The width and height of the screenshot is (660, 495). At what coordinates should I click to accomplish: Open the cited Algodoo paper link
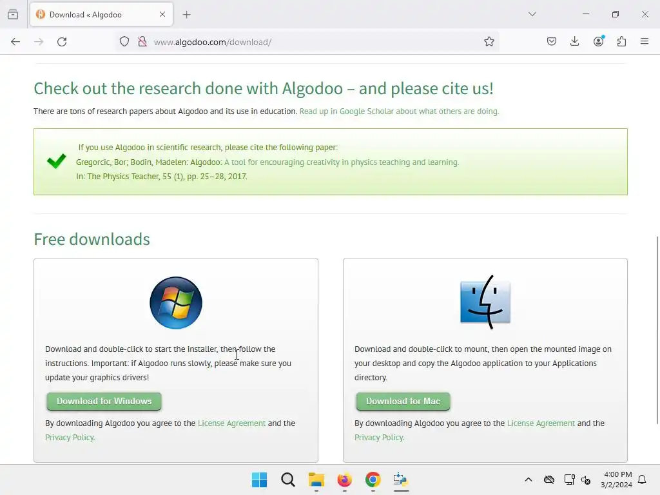pos(342,162)
